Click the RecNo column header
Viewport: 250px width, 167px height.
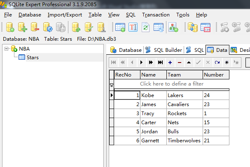[x=127, y=75]
